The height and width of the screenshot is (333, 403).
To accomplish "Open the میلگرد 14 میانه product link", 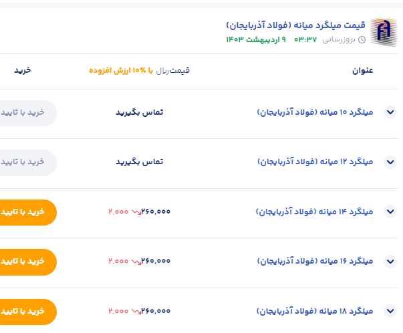I will (315, 212).
